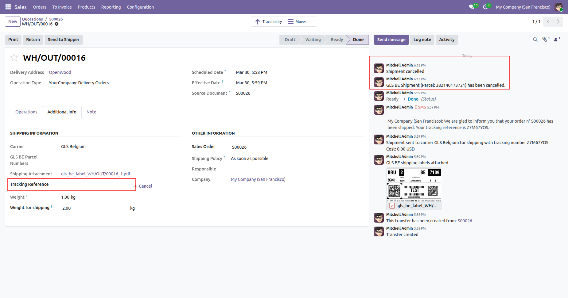Viewport: 568px width, 298px height.
Task: Open the Reporting menu
Action: coord(111,7)
